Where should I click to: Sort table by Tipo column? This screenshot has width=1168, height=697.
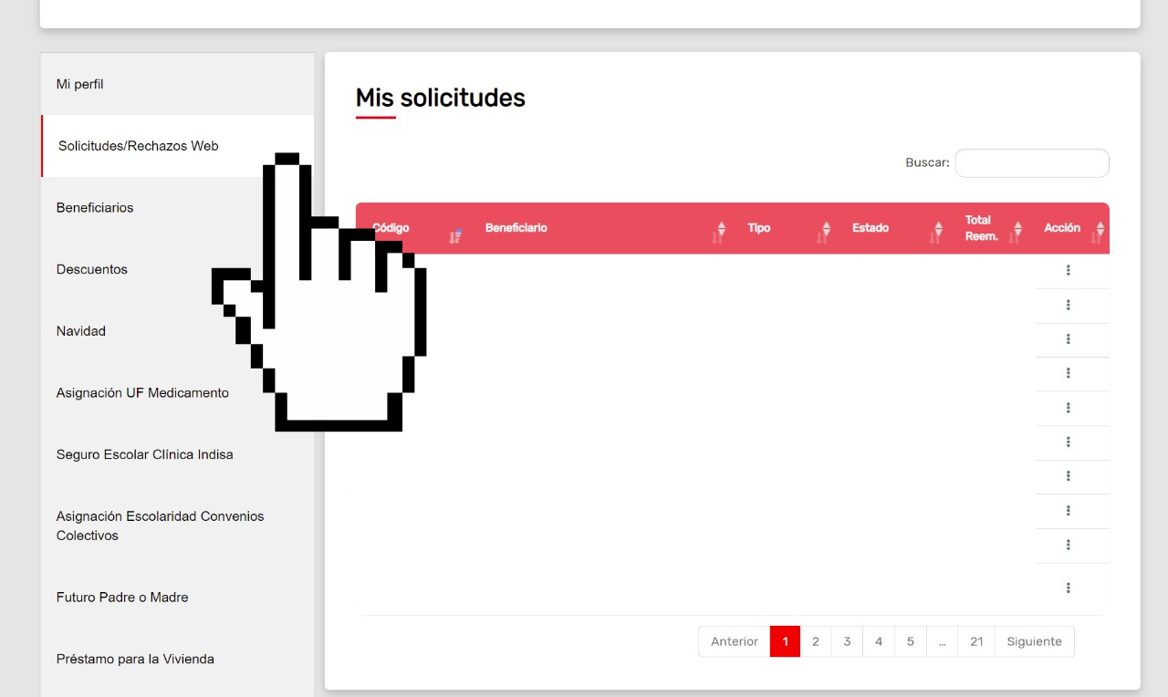[x=759, y=228]
